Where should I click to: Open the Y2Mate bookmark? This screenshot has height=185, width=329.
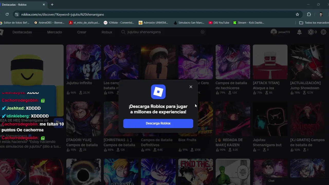[x=119, y=23]
